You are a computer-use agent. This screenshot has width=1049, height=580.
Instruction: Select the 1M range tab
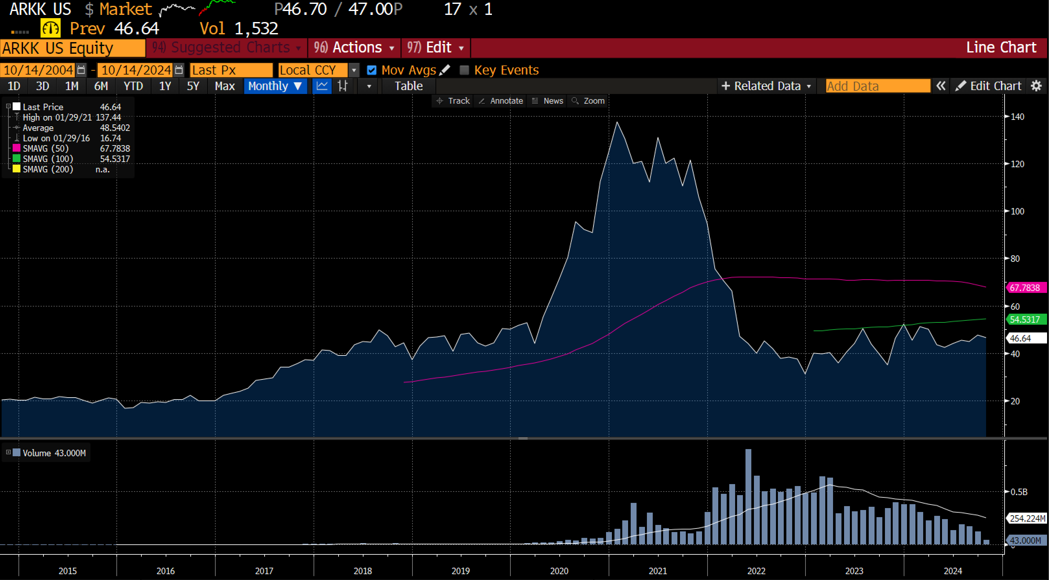pos(72,86)
